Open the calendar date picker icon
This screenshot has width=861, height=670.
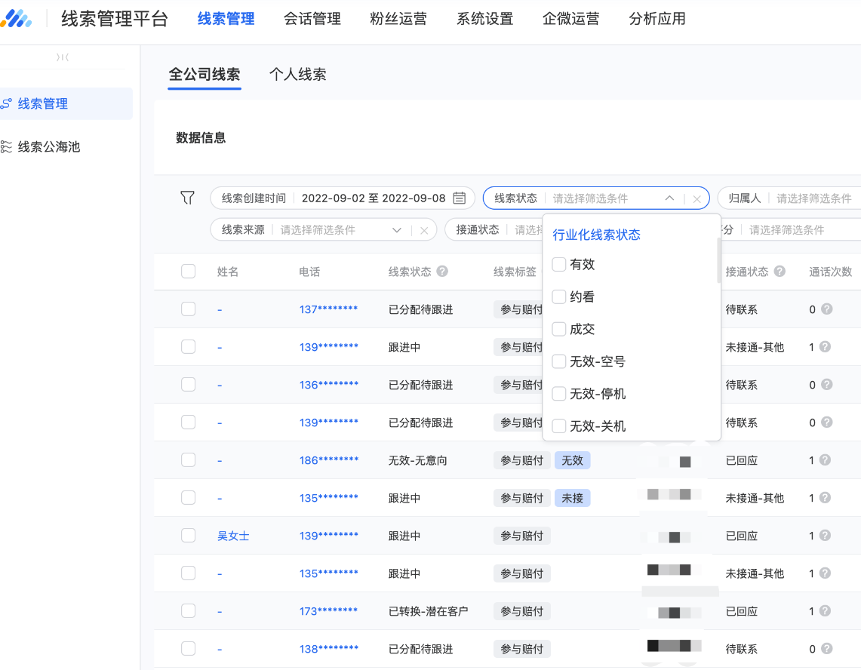click(x=459, y=198)
